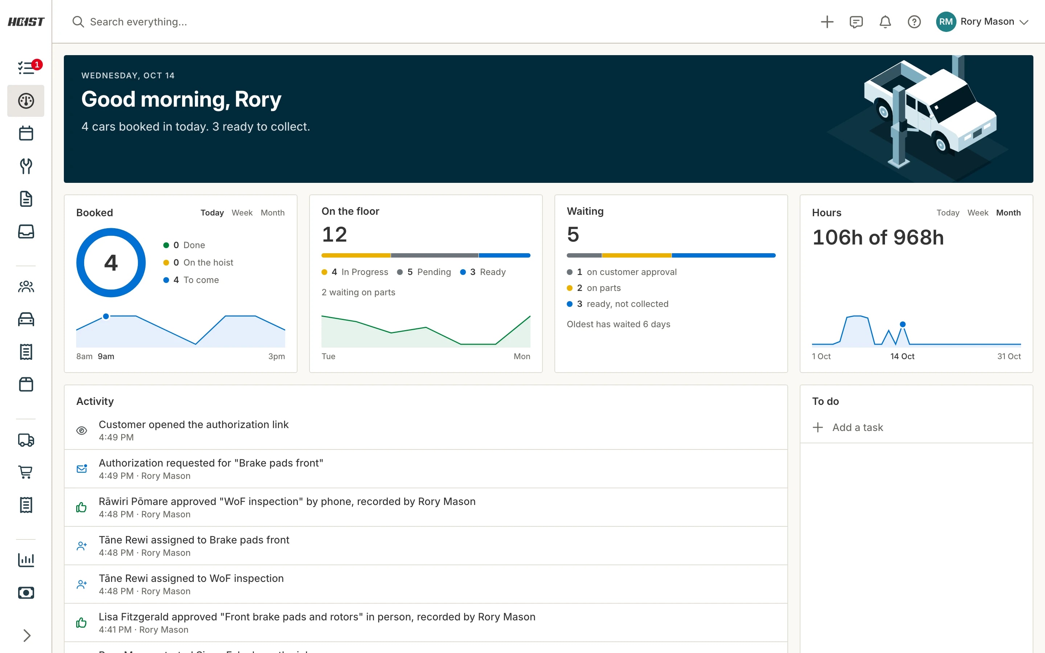The width and height of the screenshot is (1045, 653).
Task: Open the document icon in sidebar
Action: pos(26,199)
